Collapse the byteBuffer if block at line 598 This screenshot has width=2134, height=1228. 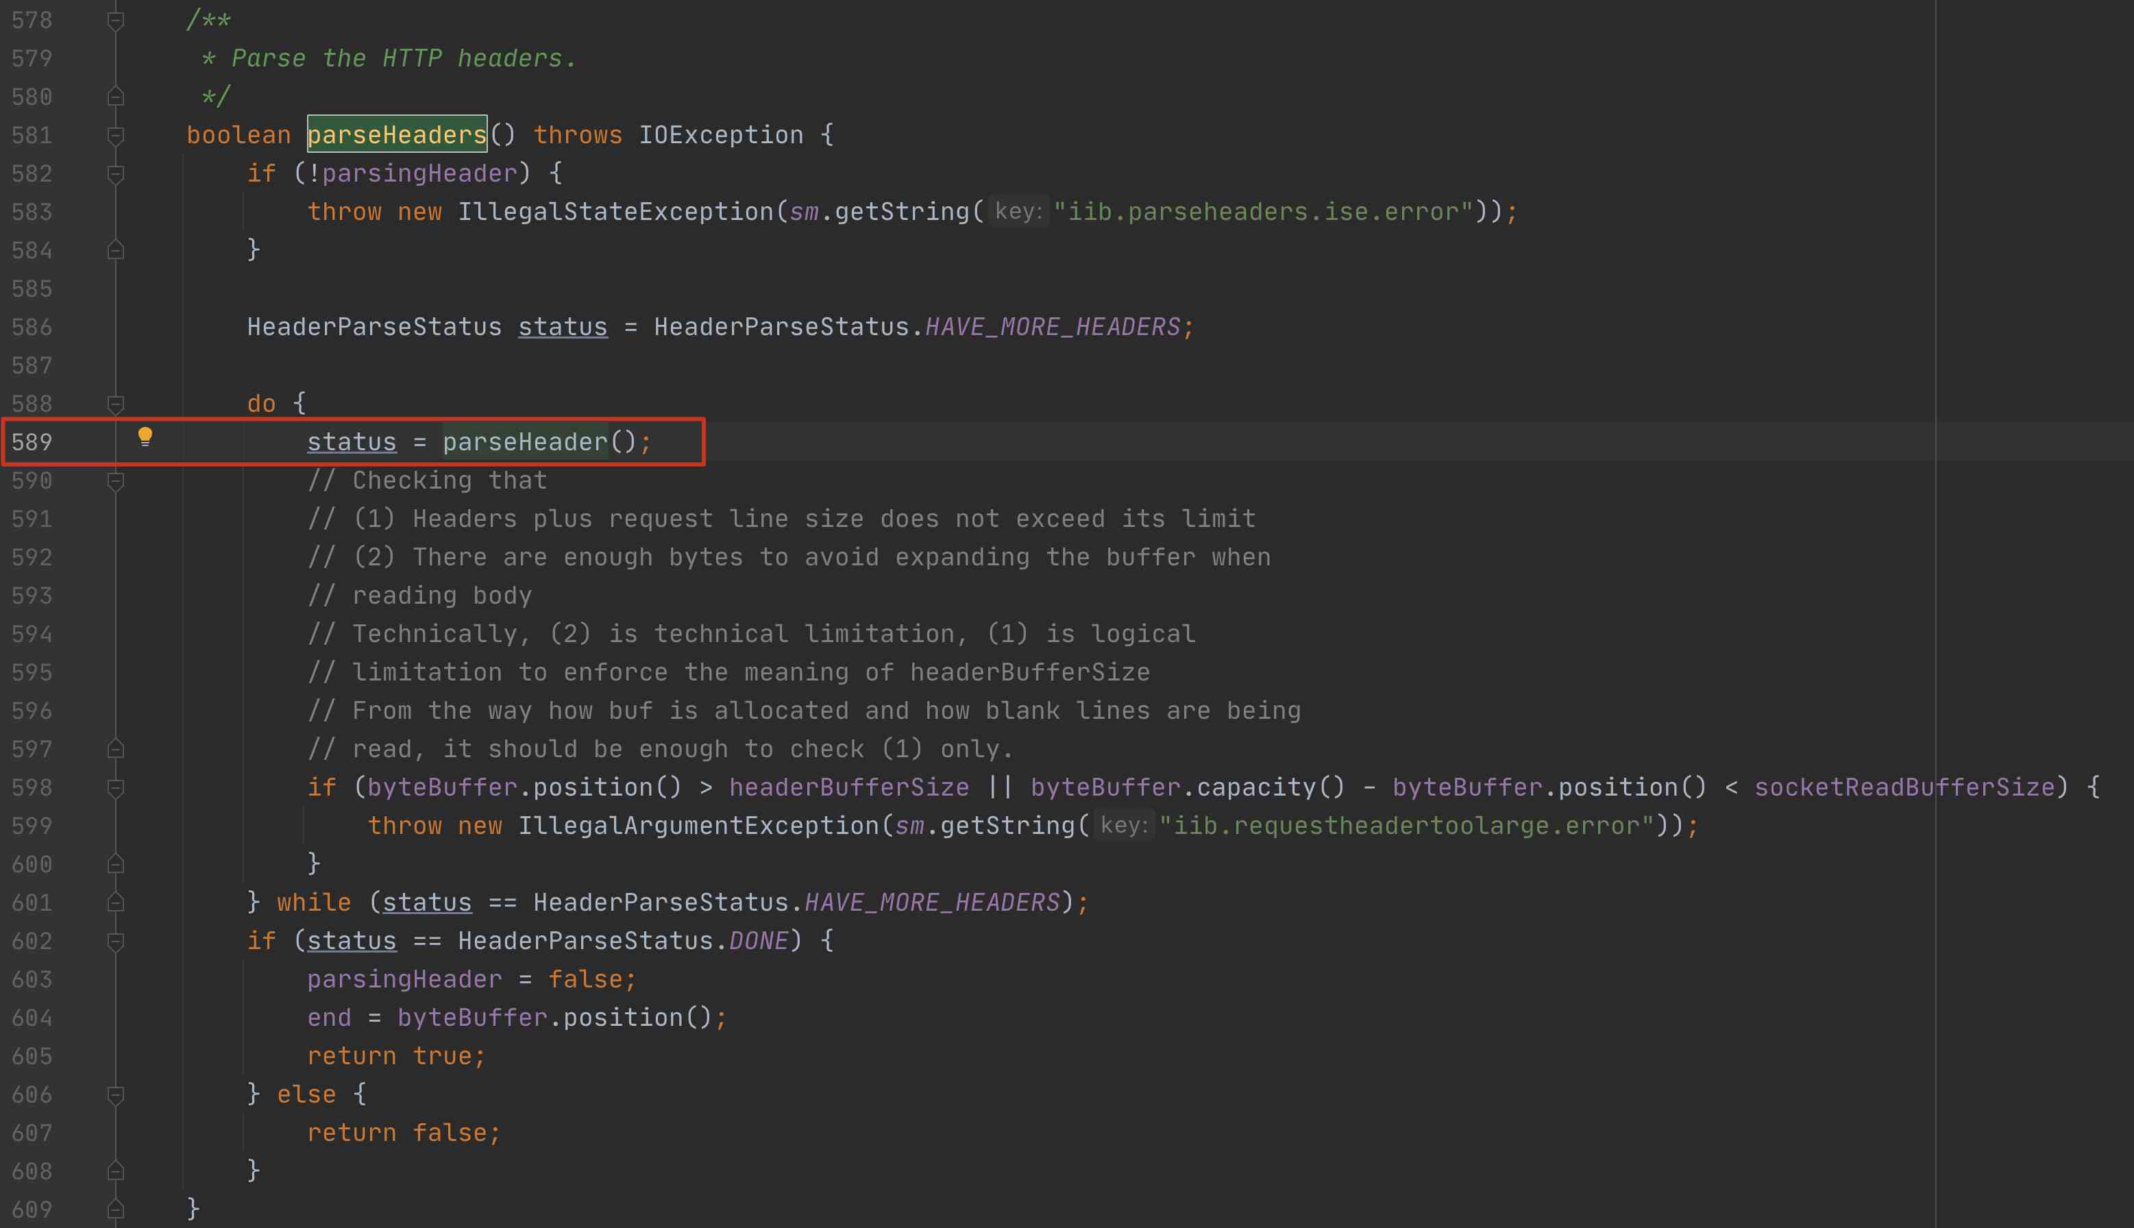click(x=116, y=788)
